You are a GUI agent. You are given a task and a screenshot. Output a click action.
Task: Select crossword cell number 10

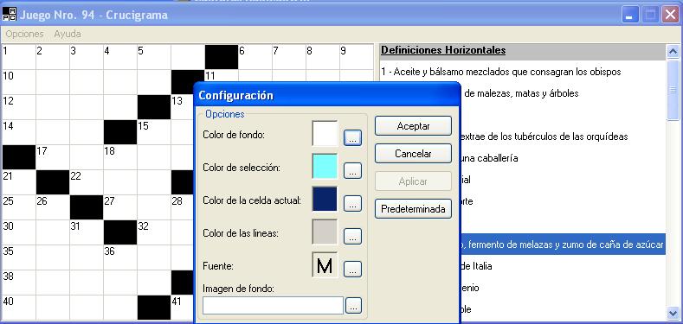19,82
